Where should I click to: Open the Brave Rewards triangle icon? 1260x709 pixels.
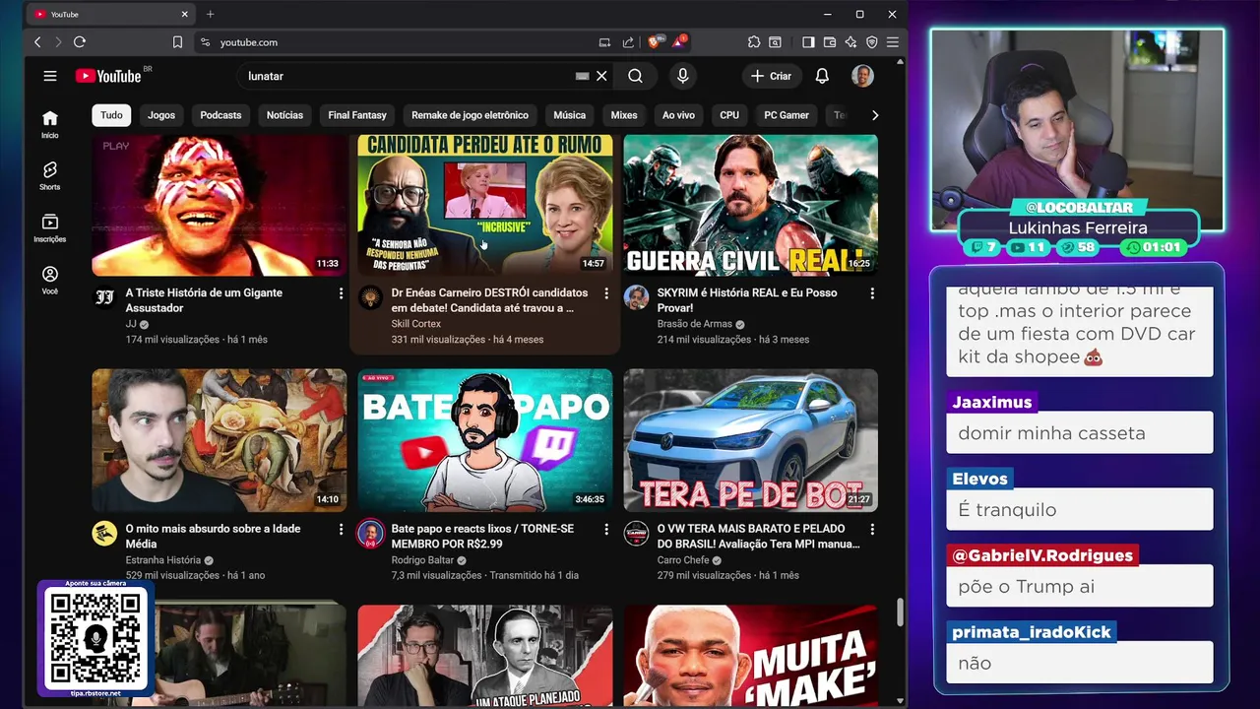click(679, 41)
